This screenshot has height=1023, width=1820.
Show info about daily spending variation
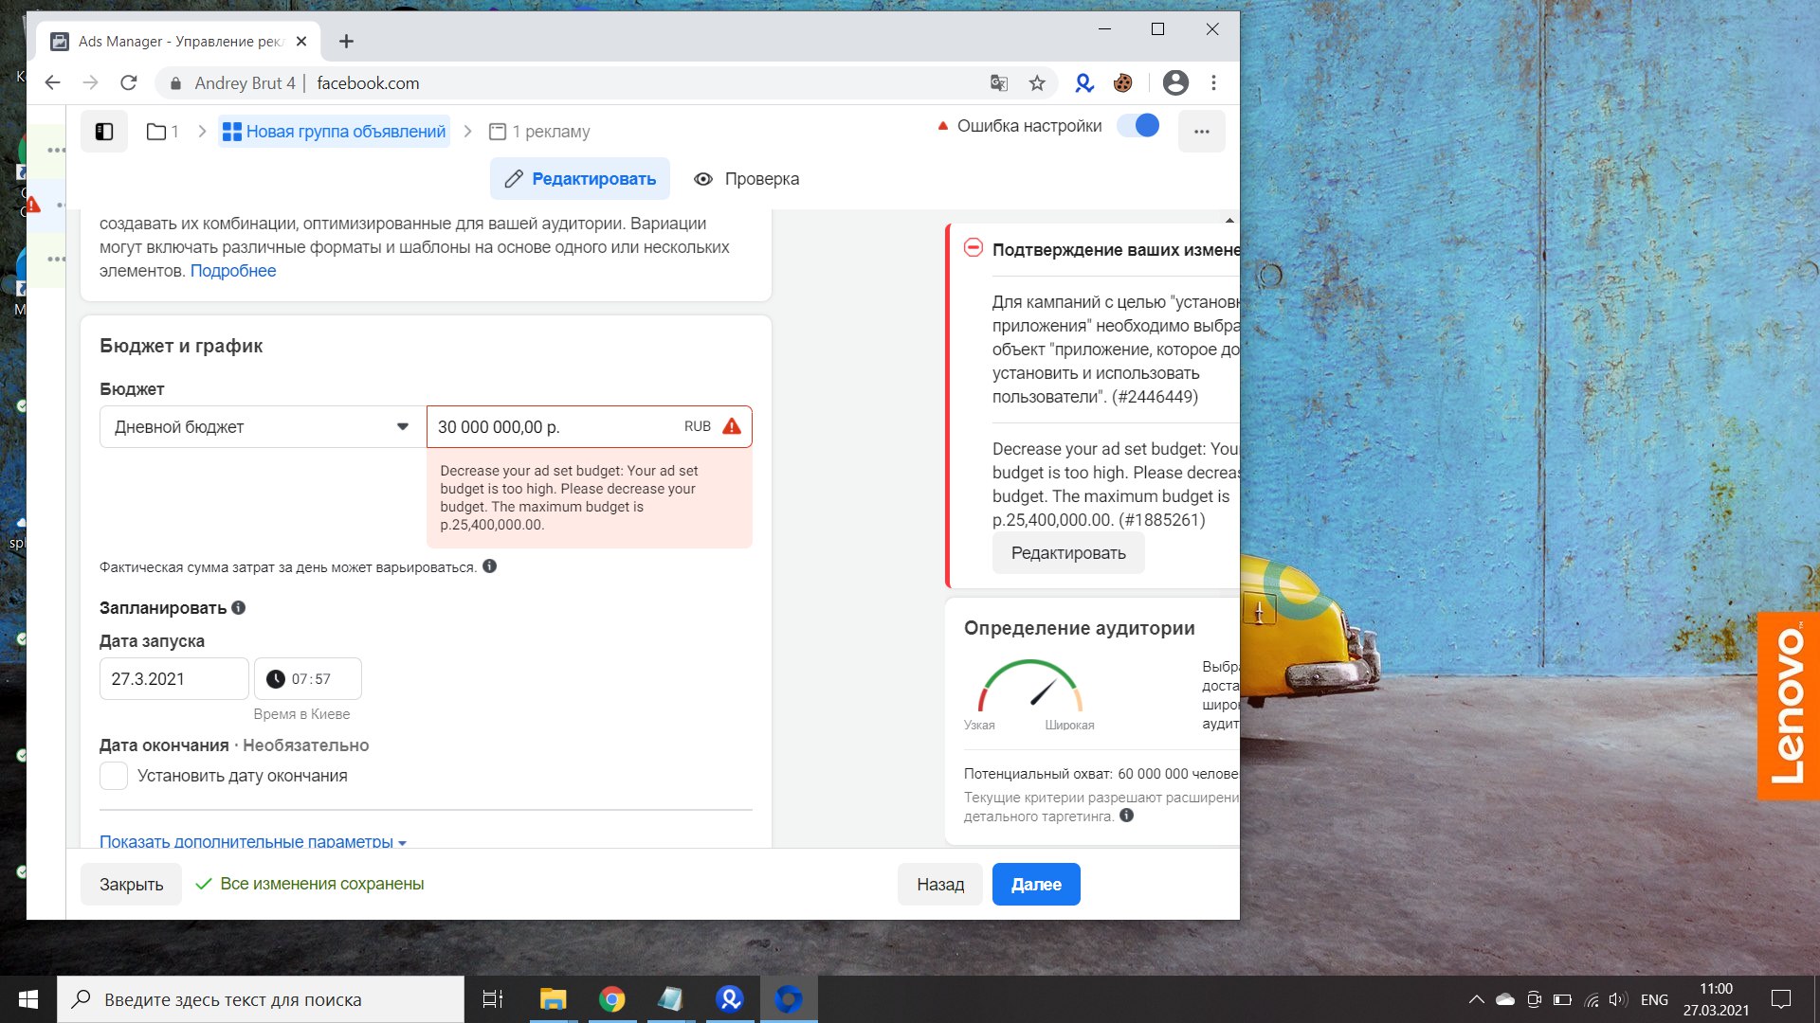point(489,566)
